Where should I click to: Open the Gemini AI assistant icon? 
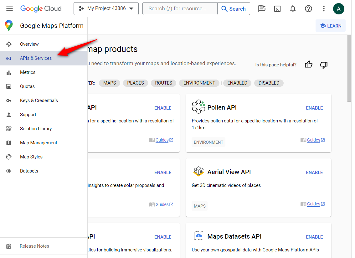[262, 8]
